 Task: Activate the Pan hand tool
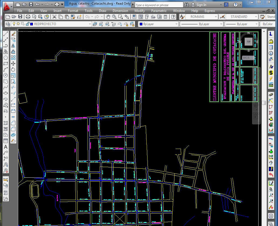pyautogui.click(x=108, y=17)
